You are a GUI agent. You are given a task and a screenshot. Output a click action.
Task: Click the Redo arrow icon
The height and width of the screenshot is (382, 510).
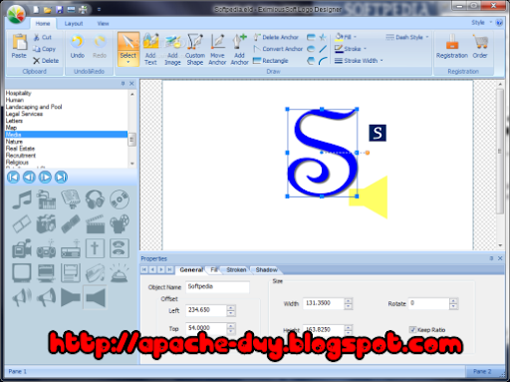pyautogui.click(x=100, y=42)
